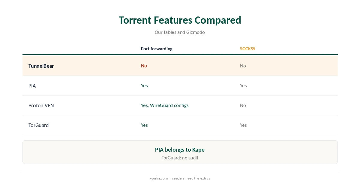Select the TunnelBear row name
Image resolution: width=360 pixels, height=184 pixels.
point(41,66)
